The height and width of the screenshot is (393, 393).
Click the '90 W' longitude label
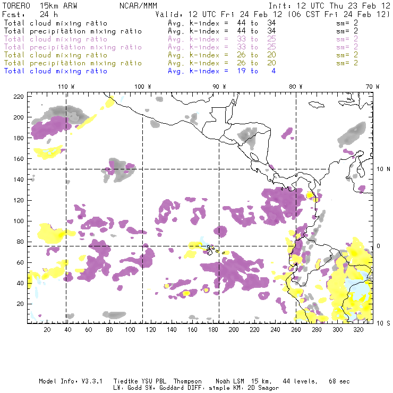point(219,87)
